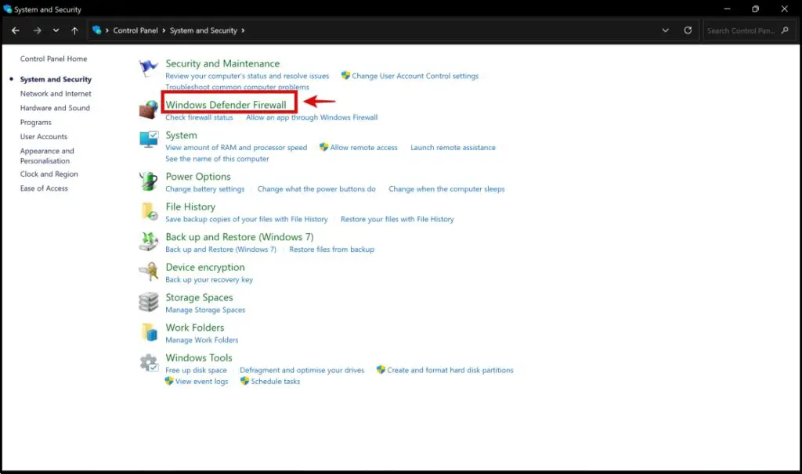802x474 pixels.
Task: Go back using the Back arrow
Action: pos(16,31)
